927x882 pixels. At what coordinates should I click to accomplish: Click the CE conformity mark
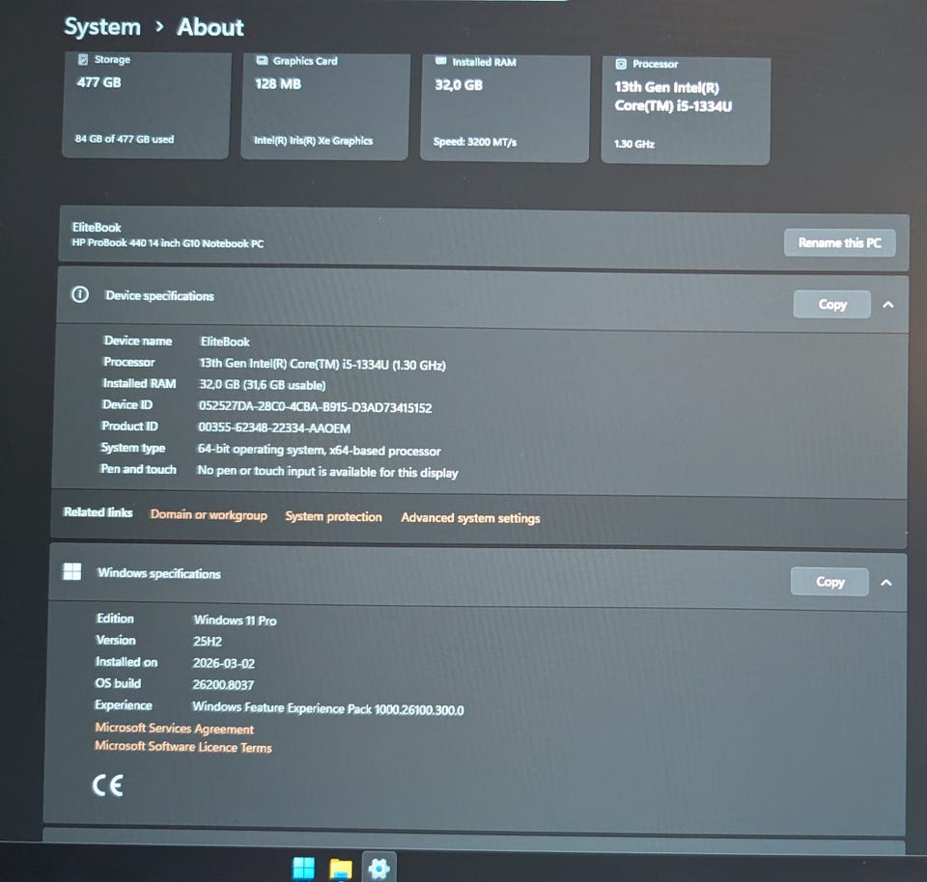pos(108,786)
